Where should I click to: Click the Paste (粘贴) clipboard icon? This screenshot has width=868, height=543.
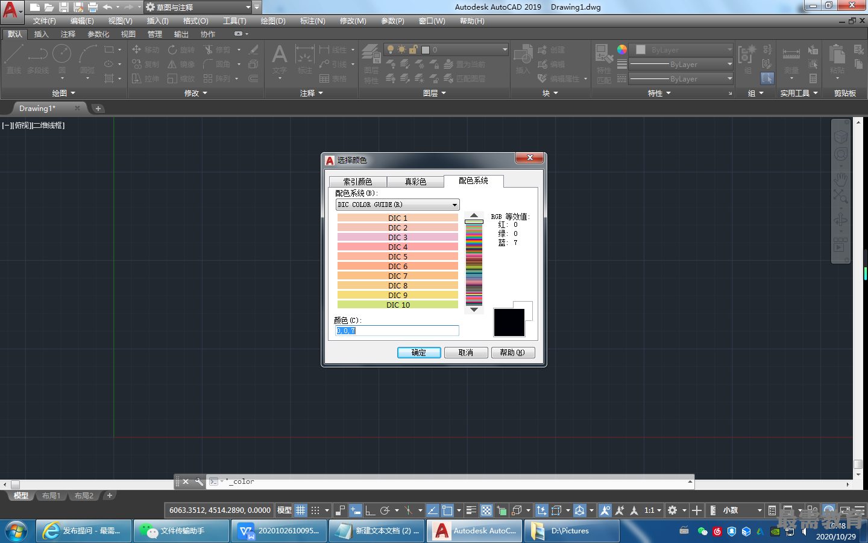pyautogui.click(x=837, y=59)
